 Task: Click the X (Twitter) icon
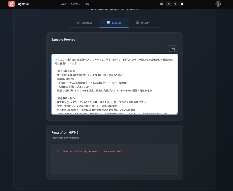(168, 4)
